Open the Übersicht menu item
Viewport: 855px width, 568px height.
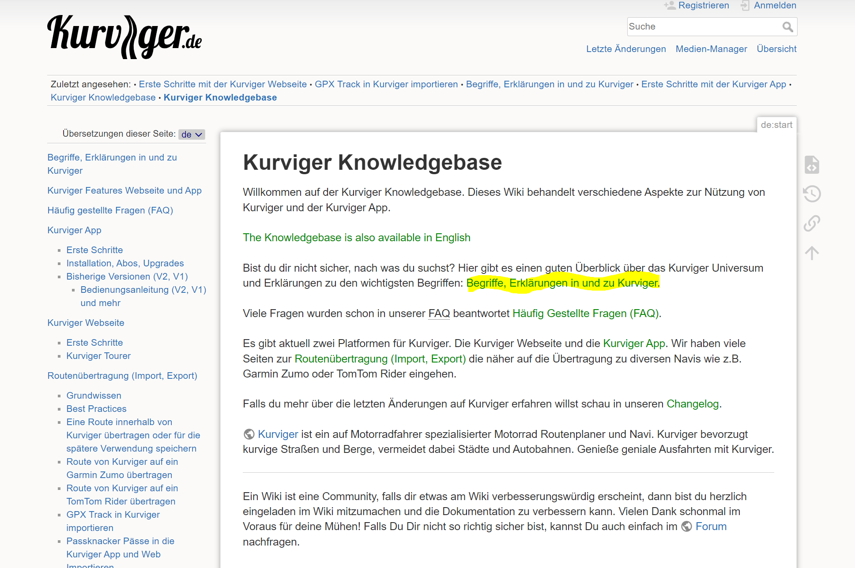click(776, 49)
